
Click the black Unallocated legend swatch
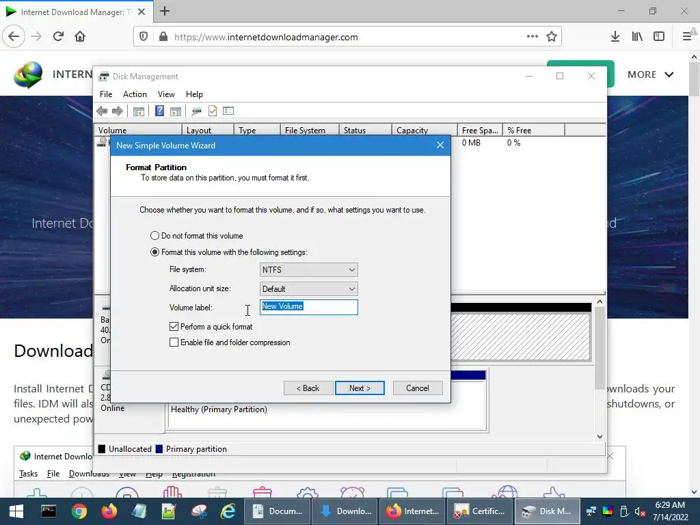coord(102,449)
